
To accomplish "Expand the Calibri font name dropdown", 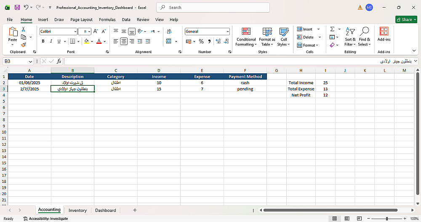I will [x=75, y=32].
